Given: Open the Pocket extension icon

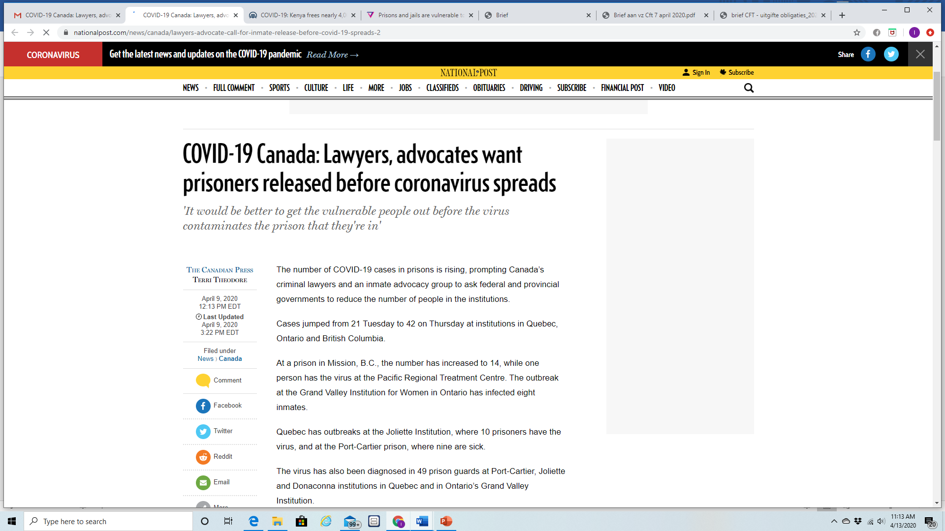Looking at the screenshot, I should coord(892,32).
